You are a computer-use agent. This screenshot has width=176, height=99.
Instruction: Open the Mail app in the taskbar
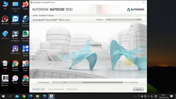[17, 96]
